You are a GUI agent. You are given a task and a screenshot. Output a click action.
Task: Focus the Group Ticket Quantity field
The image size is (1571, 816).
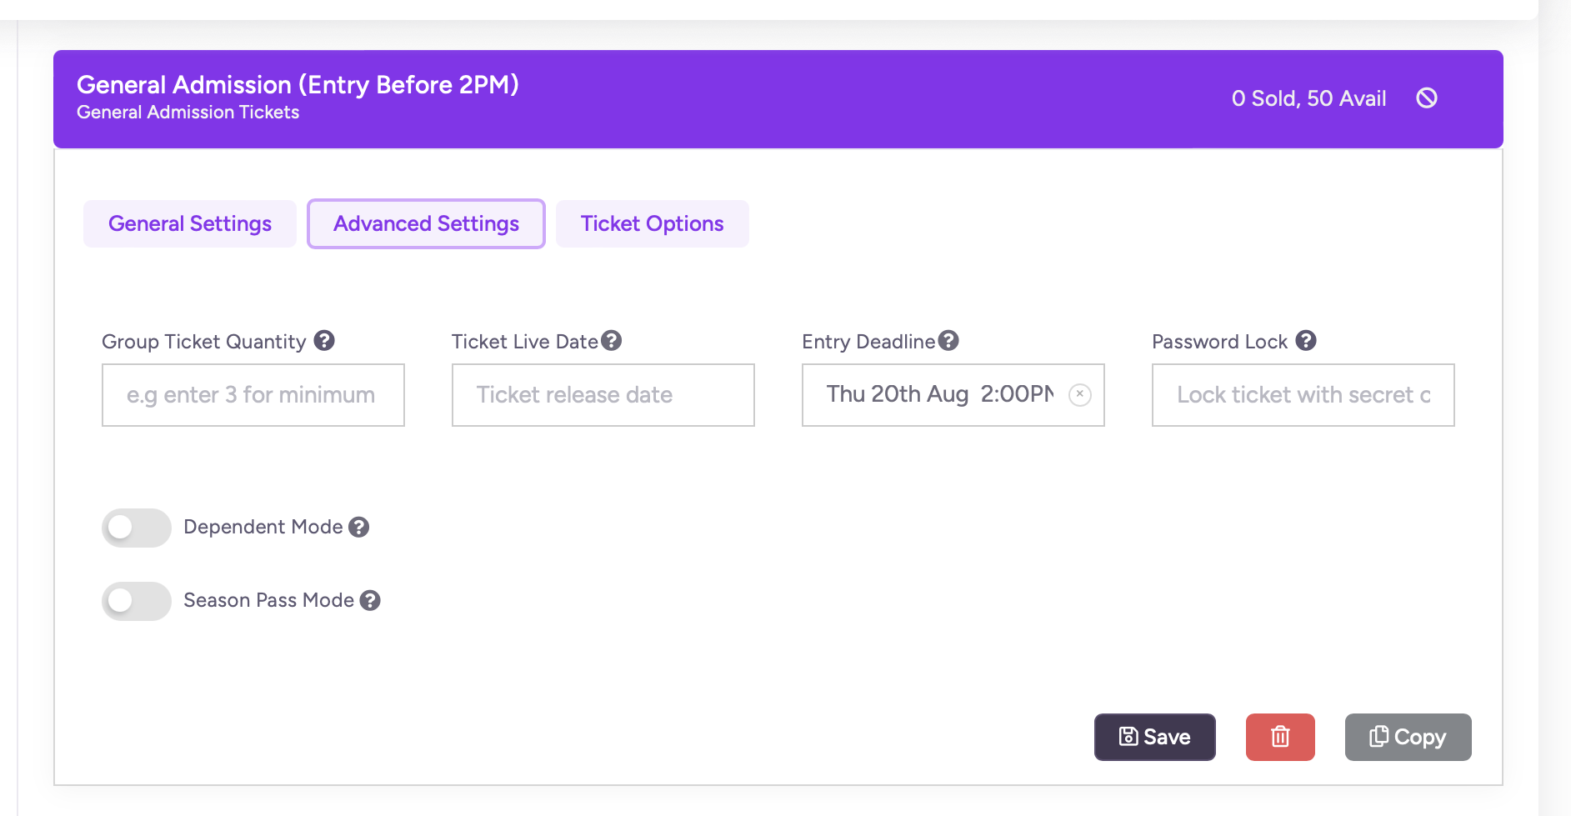pos(253,395)
